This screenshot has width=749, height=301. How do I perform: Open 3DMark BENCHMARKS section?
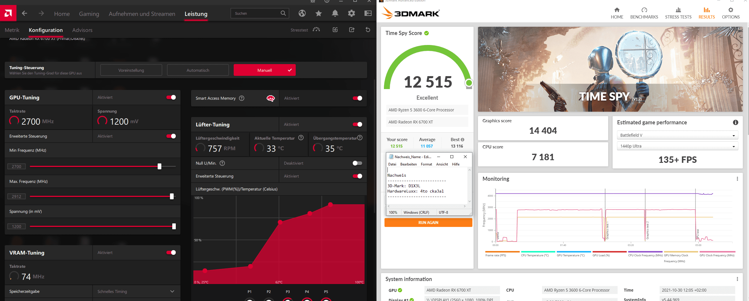[x=644, y=14]
